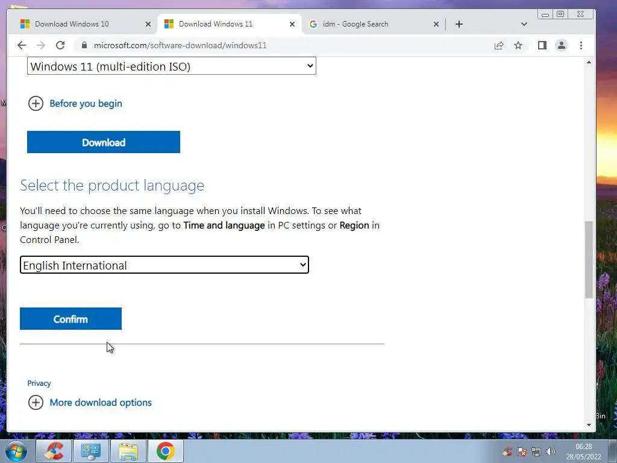Open the Windows Start orb
Image resolution: width=617 pixels, height=463 pixels.
click(16, 451)
